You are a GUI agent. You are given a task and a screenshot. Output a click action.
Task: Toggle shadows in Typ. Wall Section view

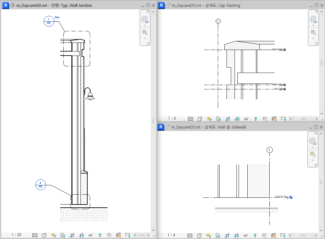[63, 235]
